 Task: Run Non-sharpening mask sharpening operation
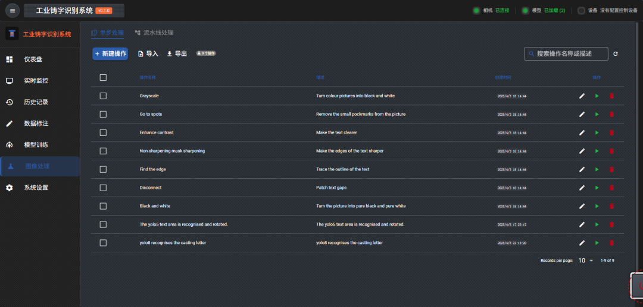pos(597,151)
